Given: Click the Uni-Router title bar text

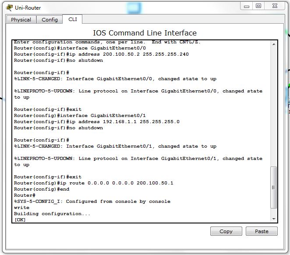Looking at the screenshot, I should pyautogui.click(x=27, y=7).
